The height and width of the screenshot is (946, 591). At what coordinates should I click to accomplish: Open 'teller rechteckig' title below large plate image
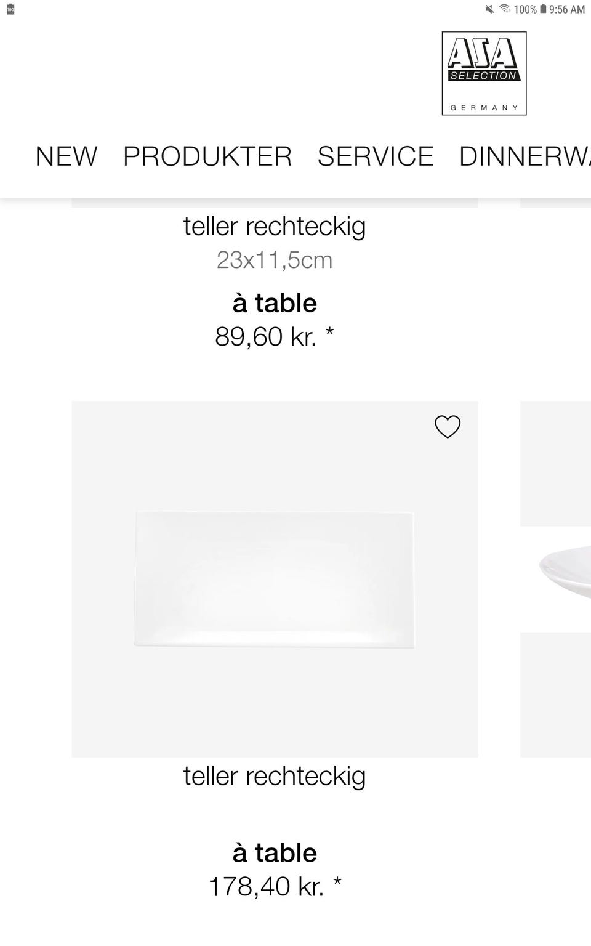[x=275, y=777]
